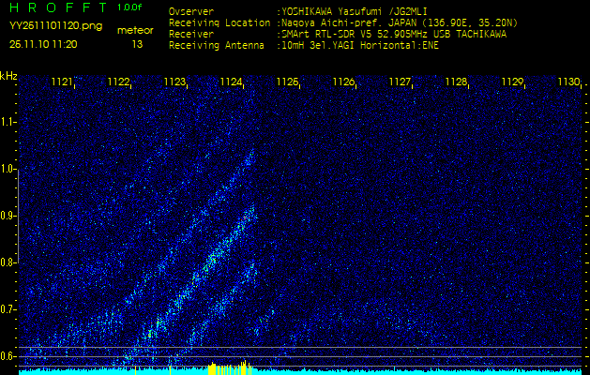Click the kHz axis unit label

[8, 76]
